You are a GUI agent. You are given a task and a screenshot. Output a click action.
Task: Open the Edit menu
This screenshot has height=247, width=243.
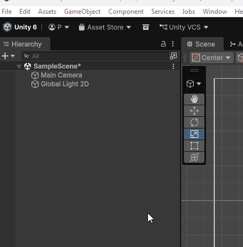[25, 12]
